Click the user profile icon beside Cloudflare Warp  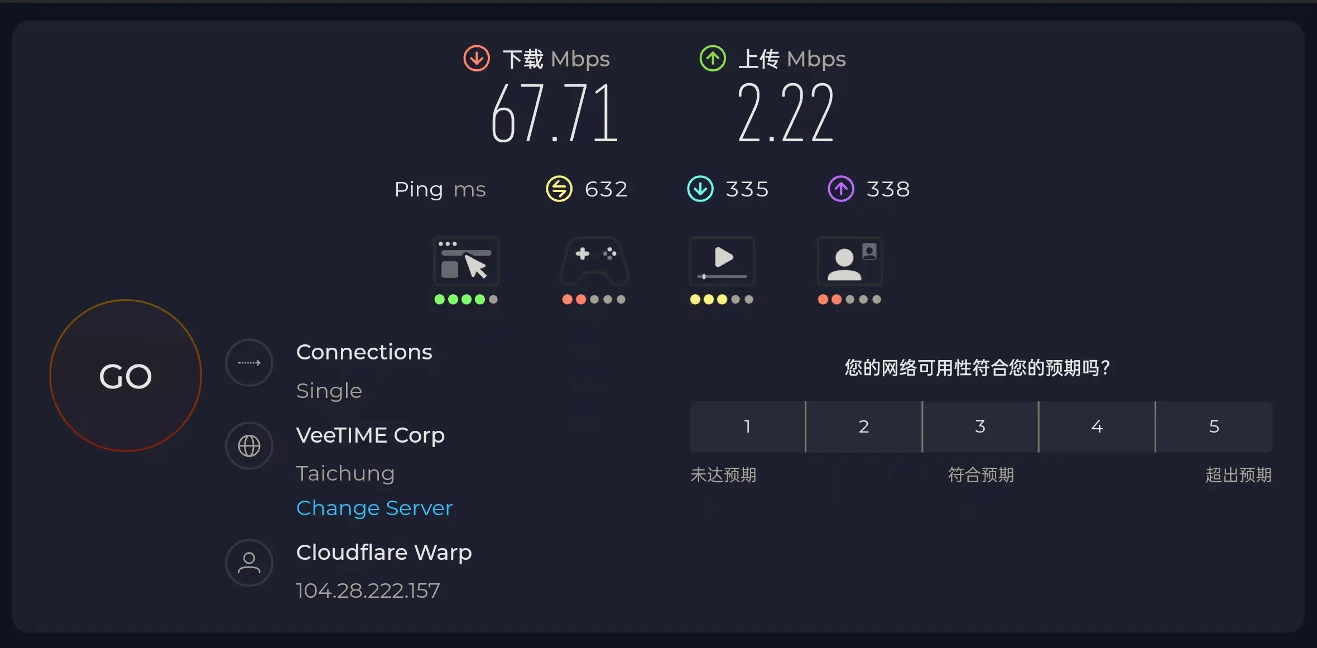[x=249, y=563]
